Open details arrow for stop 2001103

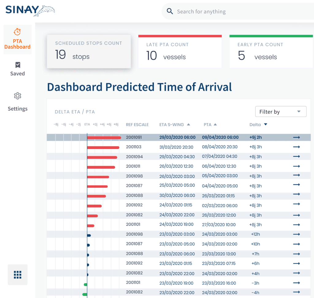296,147
